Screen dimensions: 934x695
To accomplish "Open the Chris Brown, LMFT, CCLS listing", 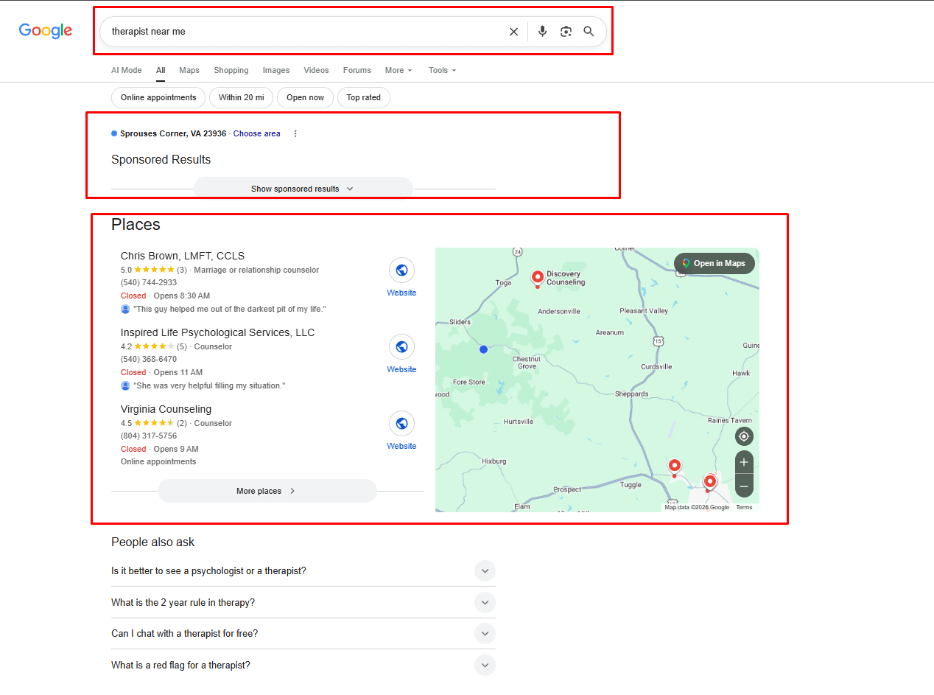I will point(183,256).
